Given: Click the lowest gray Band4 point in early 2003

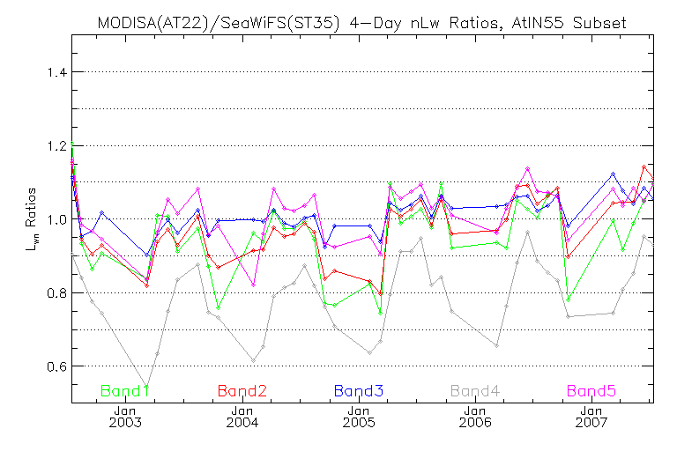Looking at the screenshot, I should tap(147, 385).
